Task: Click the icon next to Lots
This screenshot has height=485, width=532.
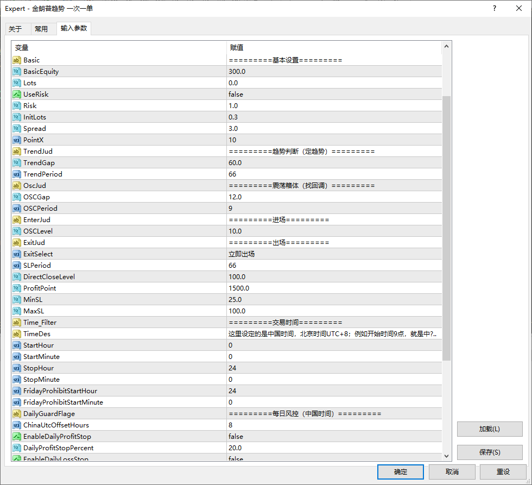Action: tap(17, 83)
